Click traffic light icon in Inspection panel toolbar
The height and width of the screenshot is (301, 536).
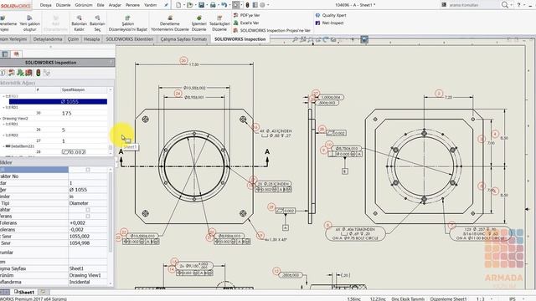pyautogui.click(x=39, y=73)
